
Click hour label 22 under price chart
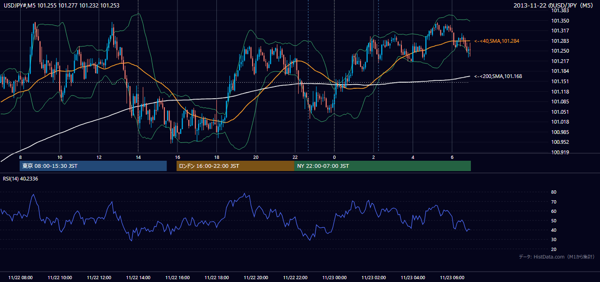pos(295,157)
